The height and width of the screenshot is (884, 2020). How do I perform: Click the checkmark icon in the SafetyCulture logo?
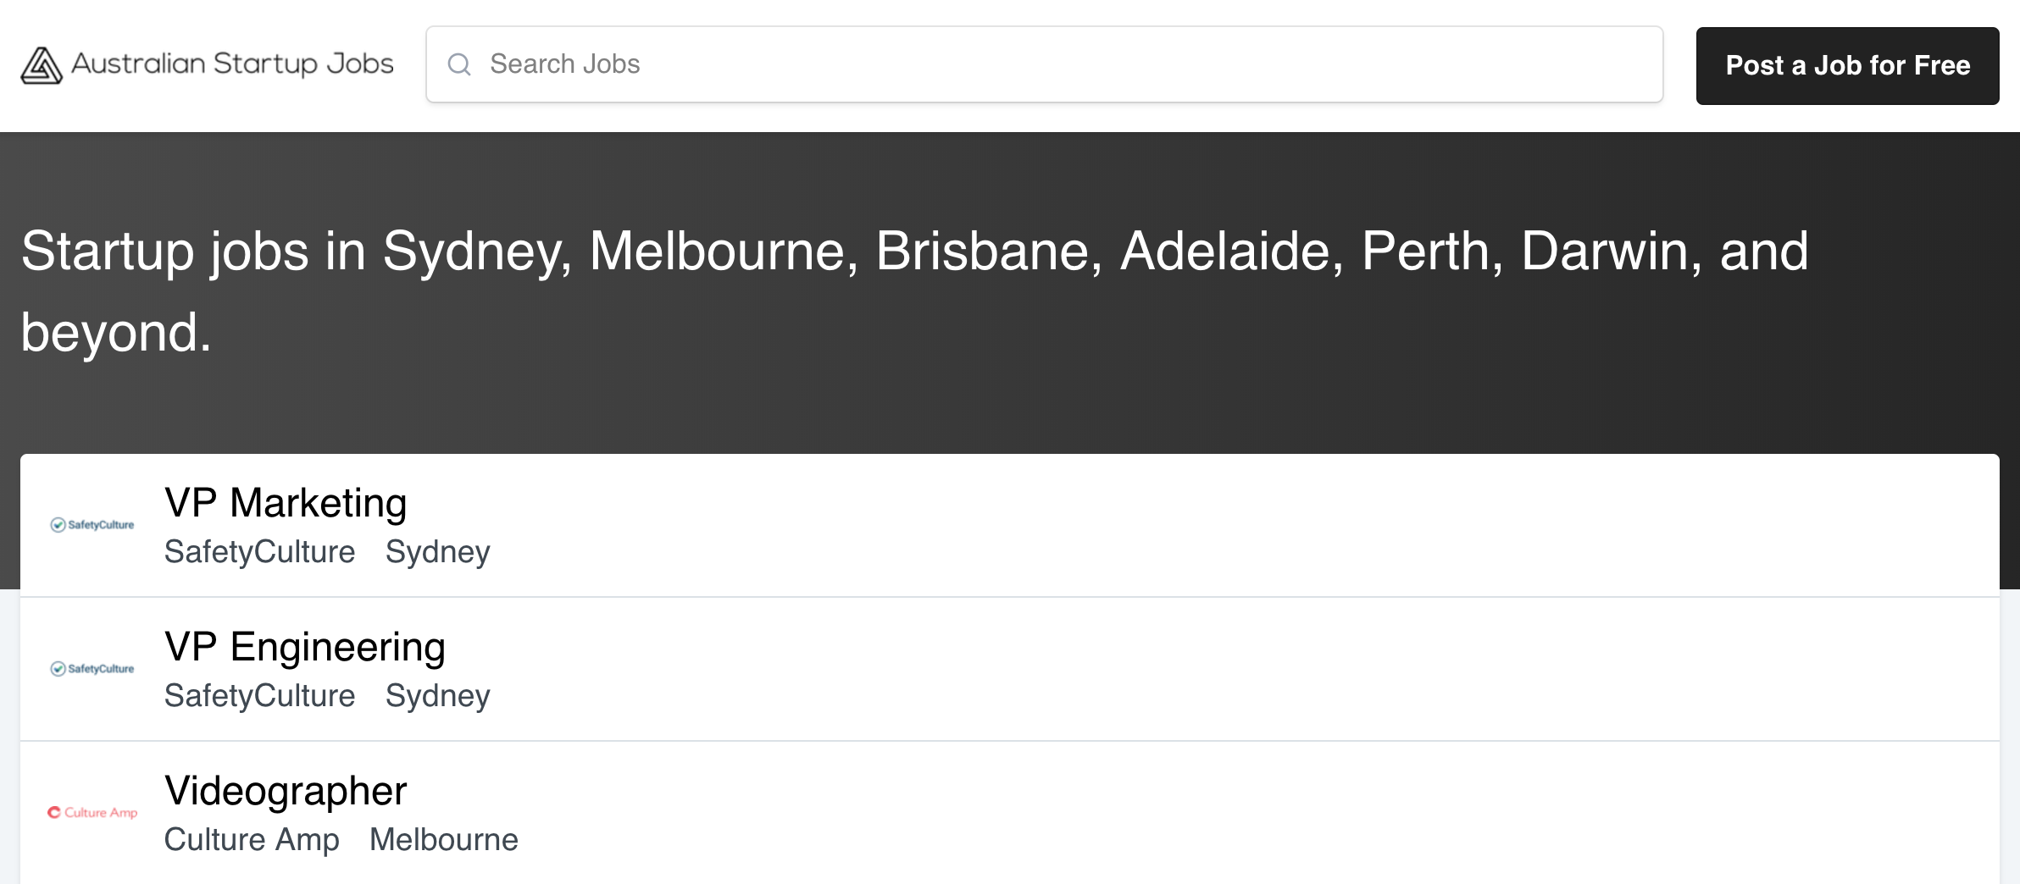pos(57,524)
